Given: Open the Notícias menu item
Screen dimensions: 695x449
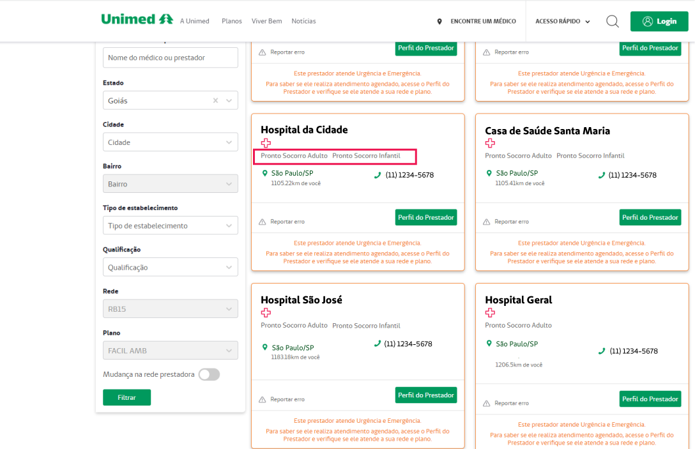Looking at the screenshot, I should [303, 21].
